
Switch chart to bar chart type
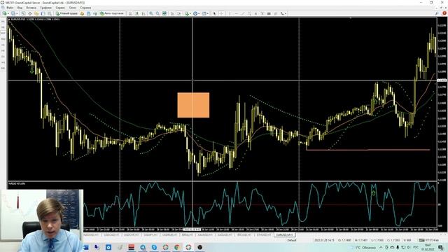coord(130,13)
